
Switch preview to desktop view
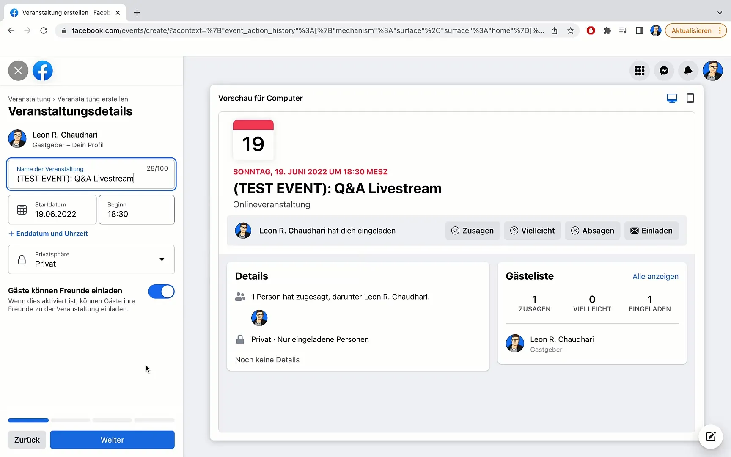point(672,98)
